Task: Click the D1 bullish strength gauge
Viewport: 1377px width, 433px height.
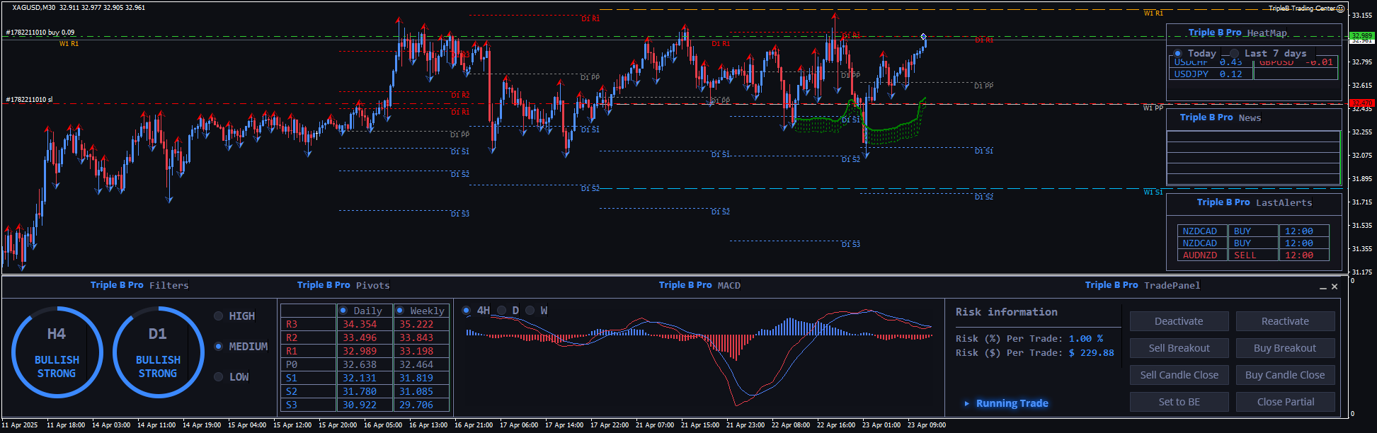Action: (x=158, y=352)
